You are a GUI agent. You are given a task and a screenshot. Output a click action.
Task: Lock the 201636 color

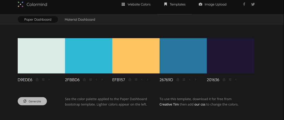(x=224, y=80)
